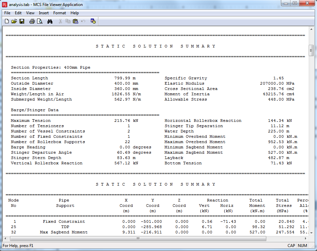Click the Find binoculars icon
317x251 pixels.
(50, 22)
